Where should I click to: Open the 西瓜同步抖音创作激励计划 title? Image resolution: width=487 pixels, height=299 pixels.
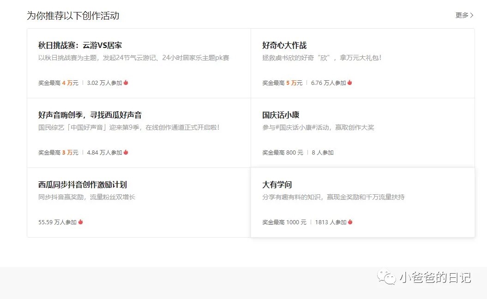82,185
